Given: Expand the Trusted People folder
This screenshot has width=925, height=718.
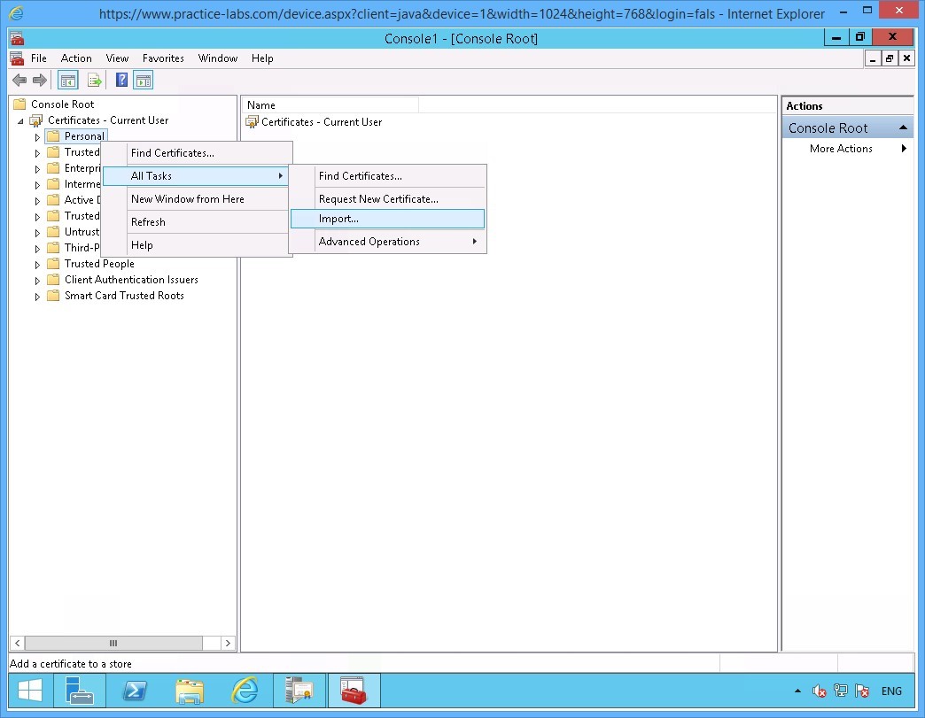Looking at the screenshot, I should [x=36, y=263].
